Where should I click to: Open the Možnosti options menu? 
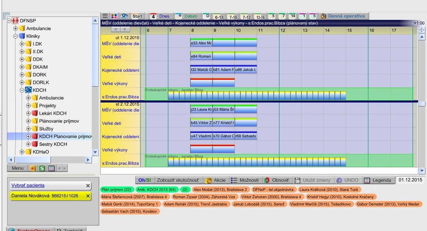click(x=245, y=180)
